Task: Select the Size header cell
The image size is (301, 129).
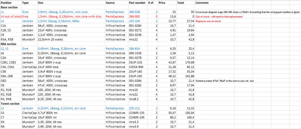Action: click(71, 3)
